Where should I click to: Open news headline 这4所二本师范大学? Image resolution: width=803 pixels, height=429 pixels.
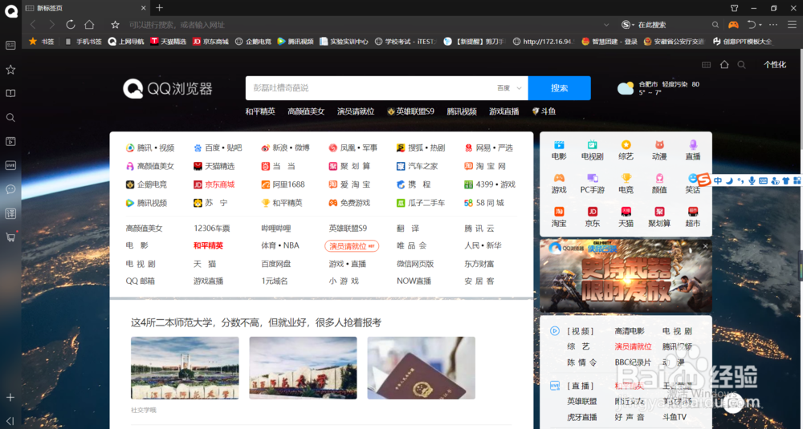(255, 322)
